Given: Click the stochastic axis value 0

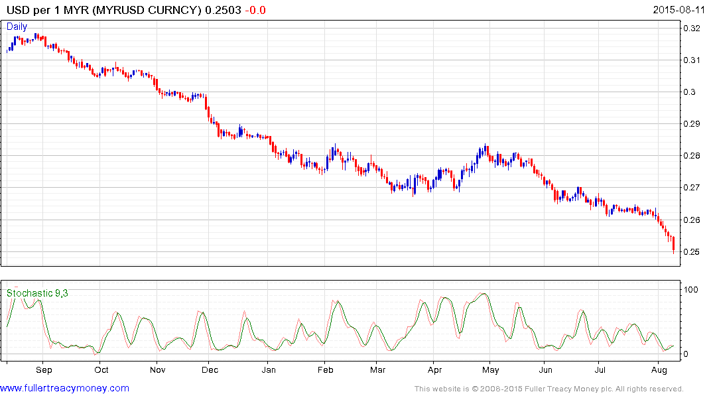Looking at the screenshot, I should [x=686, y=354].
